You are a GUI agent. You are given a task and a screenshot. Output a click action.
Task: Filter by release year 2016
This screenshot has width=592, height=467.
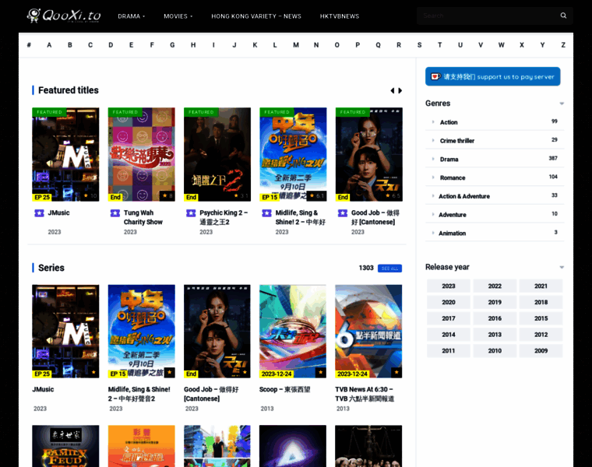pos(495,318)
